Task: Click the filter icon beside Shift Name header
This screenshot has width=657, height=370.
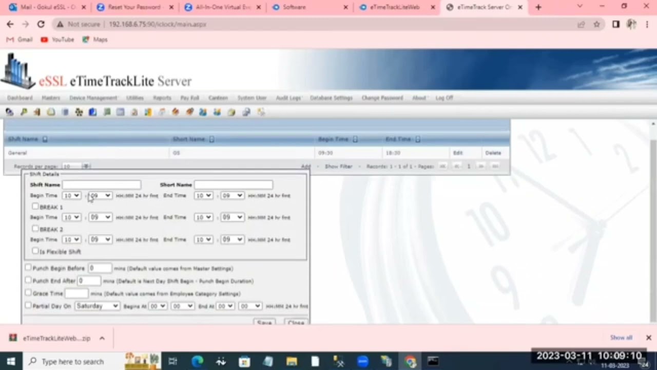Action: click(45, 139)
